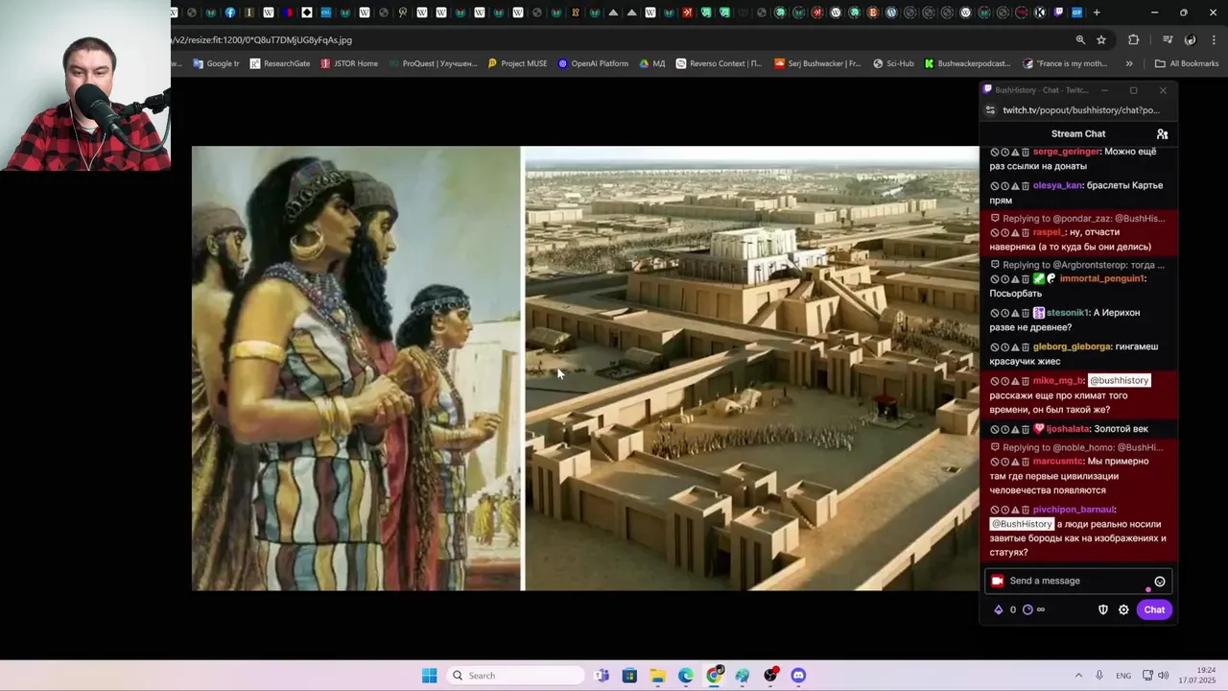Click warn icon for stesonik1

(x=1015, y=313)
